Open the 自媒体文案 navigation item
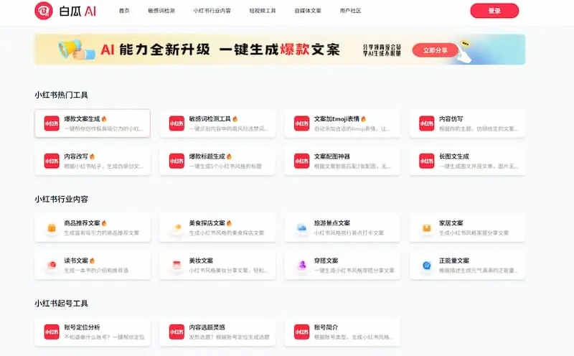 (x=309, y=11)
